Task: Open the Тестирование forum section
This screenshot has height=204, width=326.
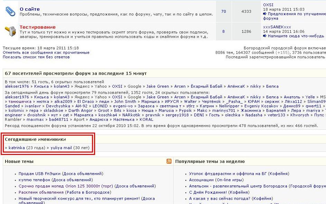Action: coord(37,27)
